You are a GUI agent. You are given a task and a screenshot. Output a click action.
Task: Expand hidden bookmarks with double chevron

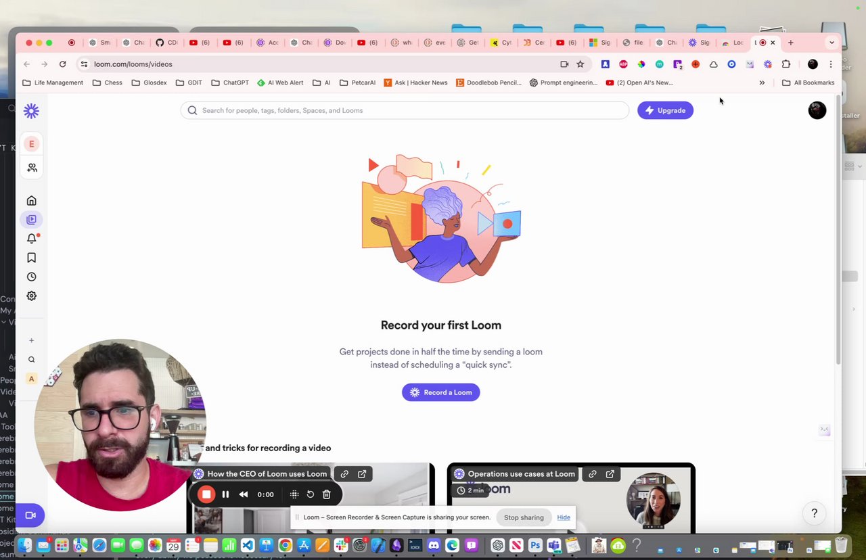(762, 82)
